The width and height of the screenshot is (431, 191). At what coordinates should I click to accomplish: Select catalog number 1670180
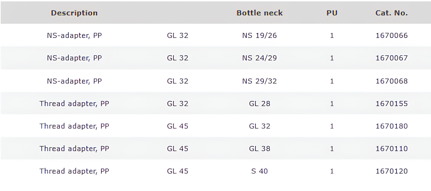click(x=391, y=126)
